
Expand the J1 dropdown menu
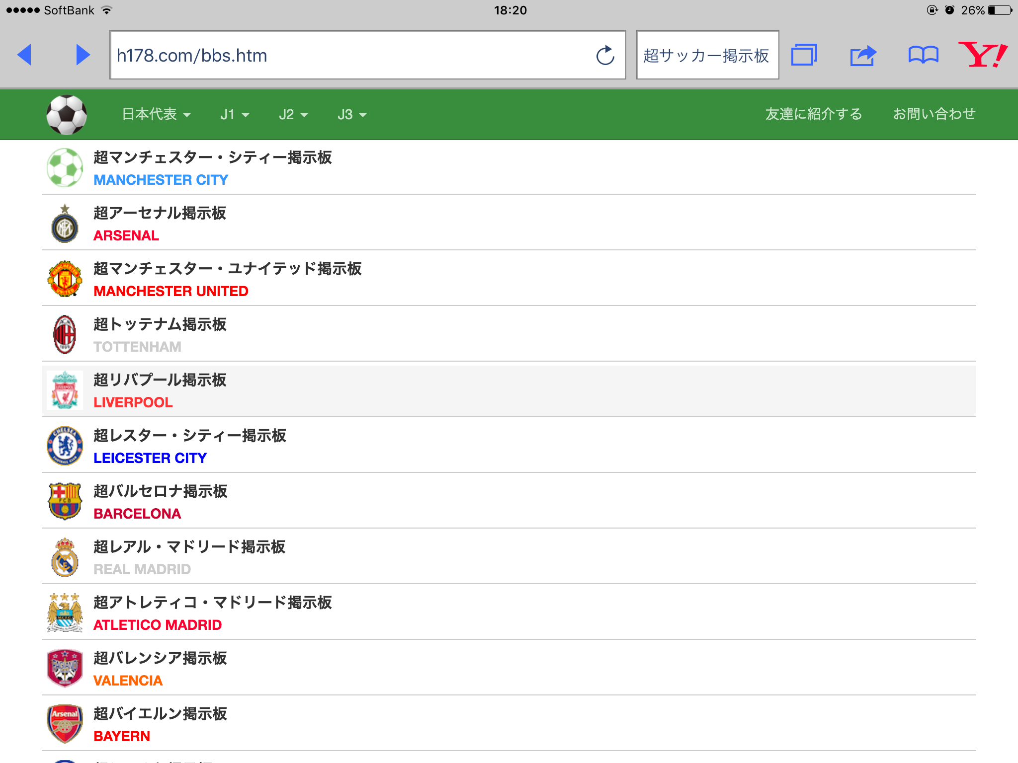point(234,115)
